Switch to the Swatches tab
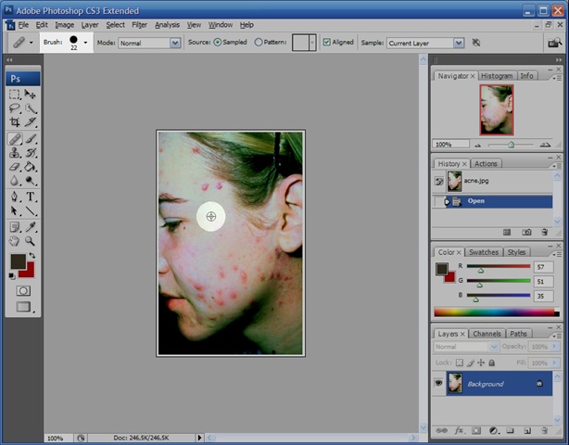 [x=484, y=252]
